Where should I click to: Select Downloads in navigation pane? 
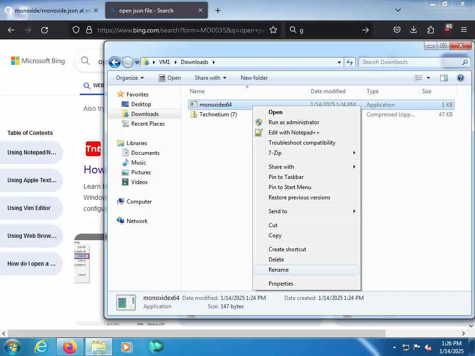[145, 114]
